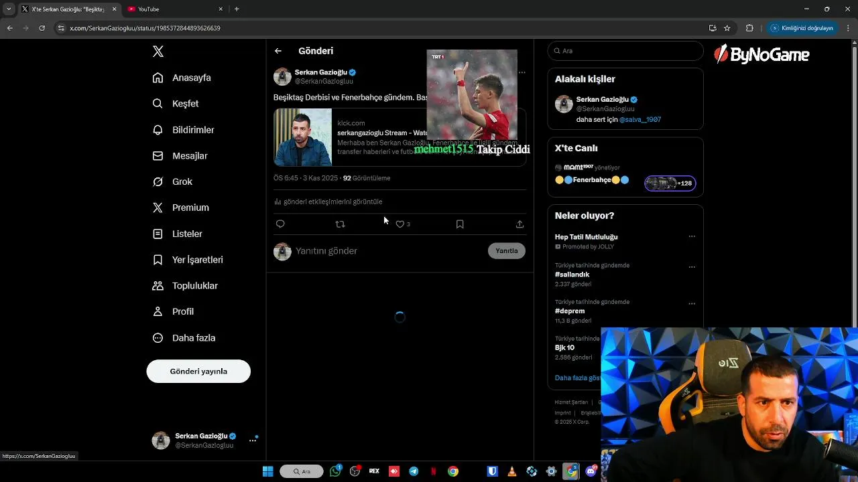The width and height of the screenshot is (858, 482).
Task: Open the kick.com stream link card
Action: point(400,137)
